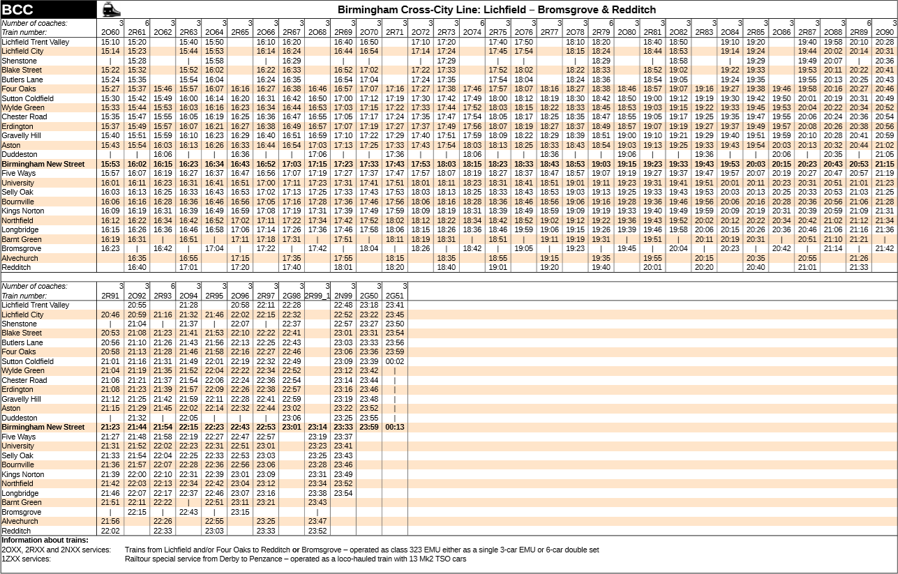The height and width of the screenshot is (574, 898).
Task: Select train number 2G50
Action: pyautogui.click(x=368, y=296)
